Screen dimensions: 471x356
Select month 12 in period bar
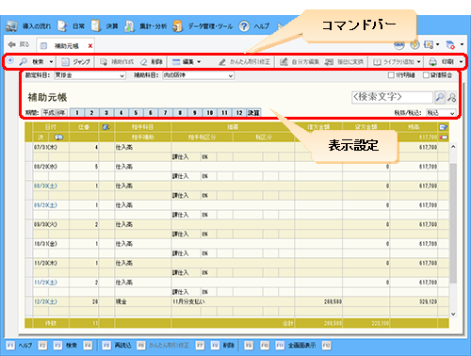coord(239,112)
